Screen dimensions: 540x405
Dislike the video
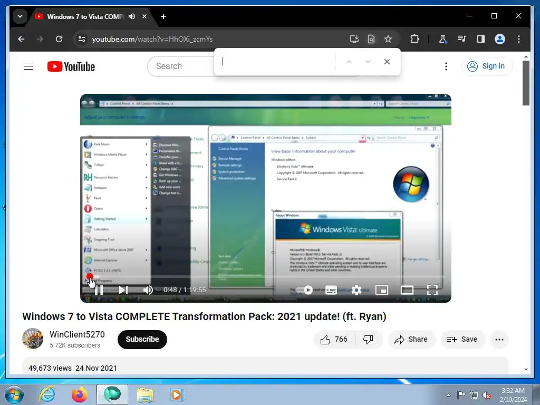click(x=368, y=340)
